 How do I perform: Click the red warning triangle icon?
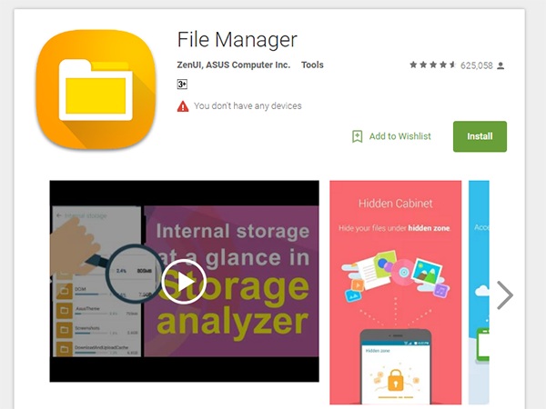183,106
